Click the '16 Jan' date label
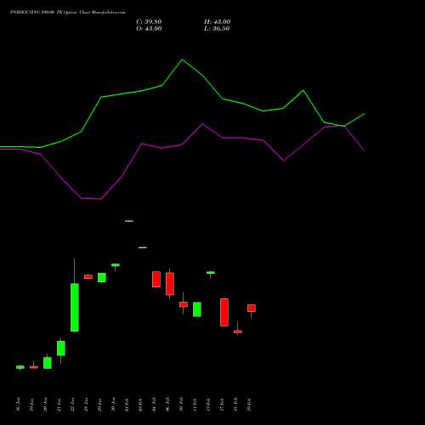425x425 pixels. point(18,405)
